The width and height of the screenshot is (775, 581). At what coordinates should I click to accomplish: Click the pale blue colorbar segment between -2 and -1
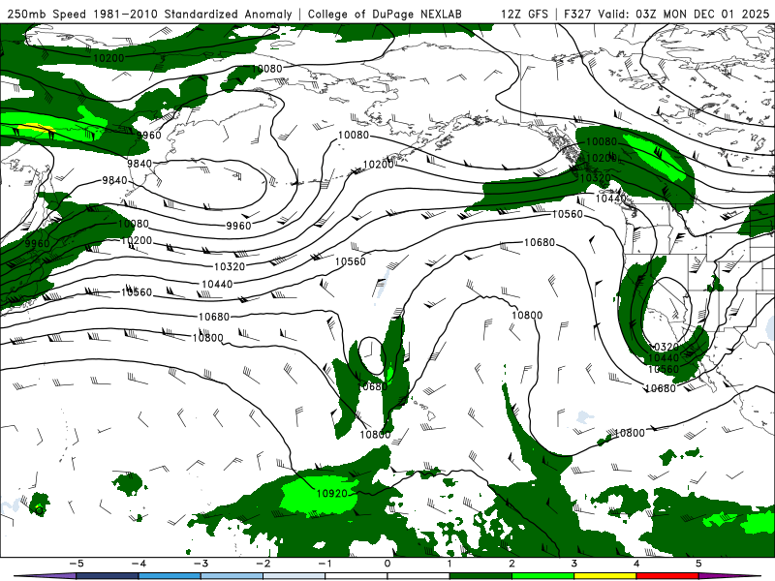pos(294,576)
